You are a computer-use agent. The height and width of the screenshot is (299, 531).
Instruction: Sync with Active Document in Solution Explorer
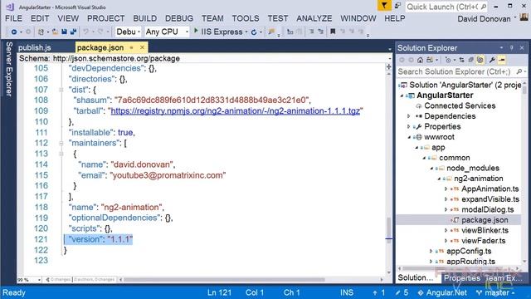[x=461, y=60]
